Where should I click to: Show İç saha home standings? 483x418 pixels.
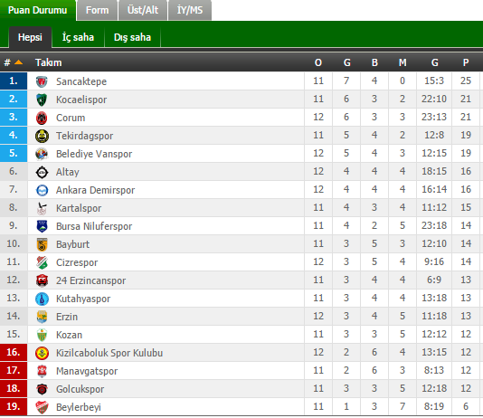[x=78, y=37]
